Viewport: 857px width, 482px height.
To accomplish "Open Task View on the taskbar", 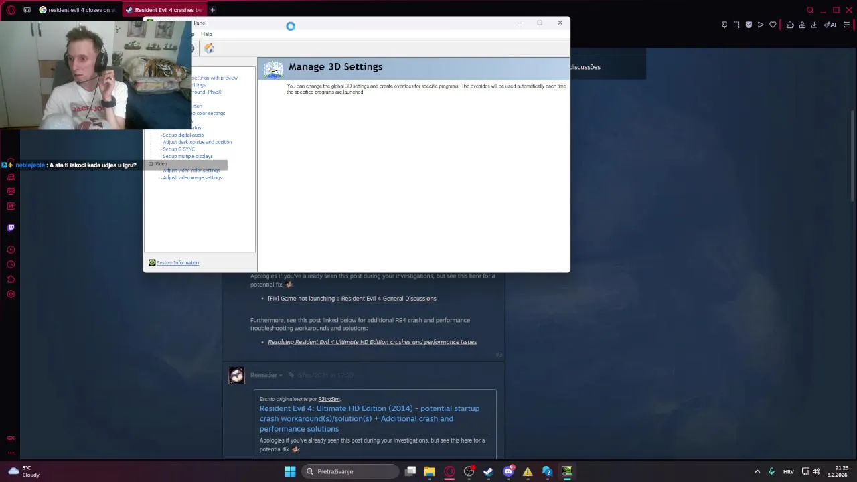I will pyautogui.click(x=410, y=471).
